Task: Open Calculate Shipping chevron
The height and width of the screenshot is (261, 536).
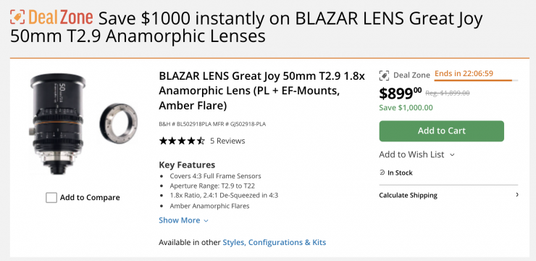Action: point(517,195)
